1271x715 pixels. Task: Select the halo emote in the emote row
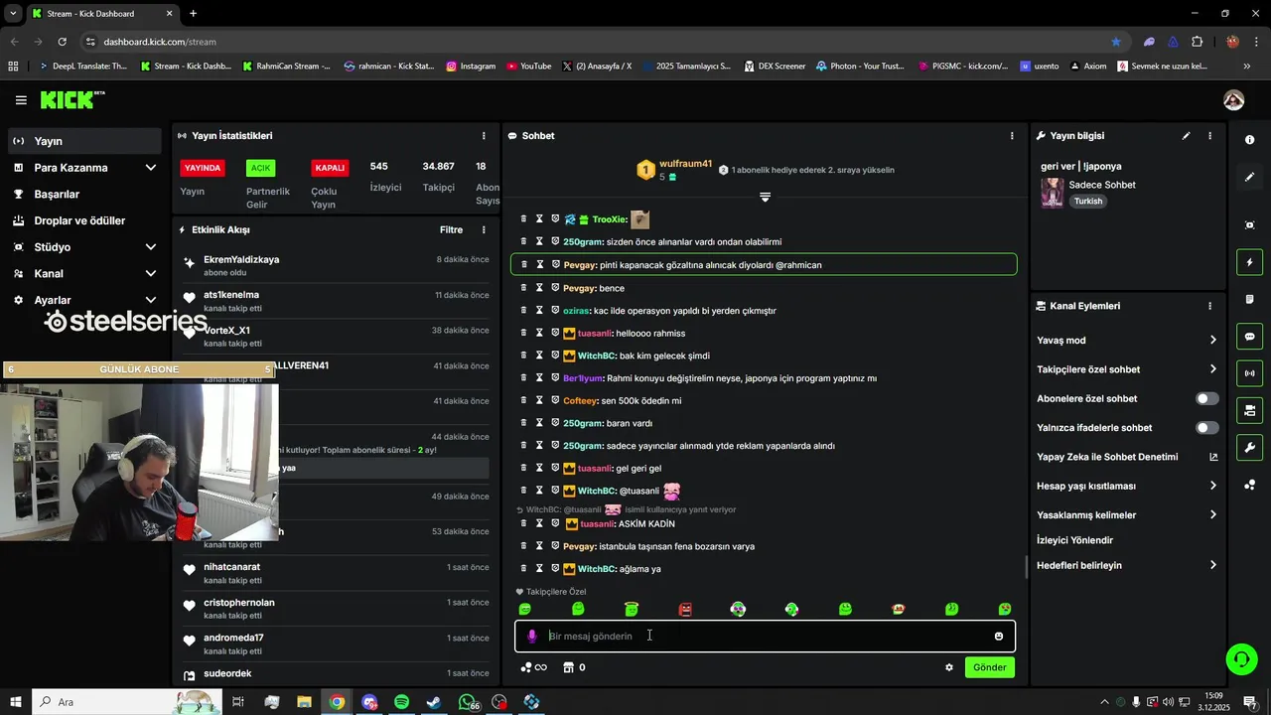coord(632,609)
